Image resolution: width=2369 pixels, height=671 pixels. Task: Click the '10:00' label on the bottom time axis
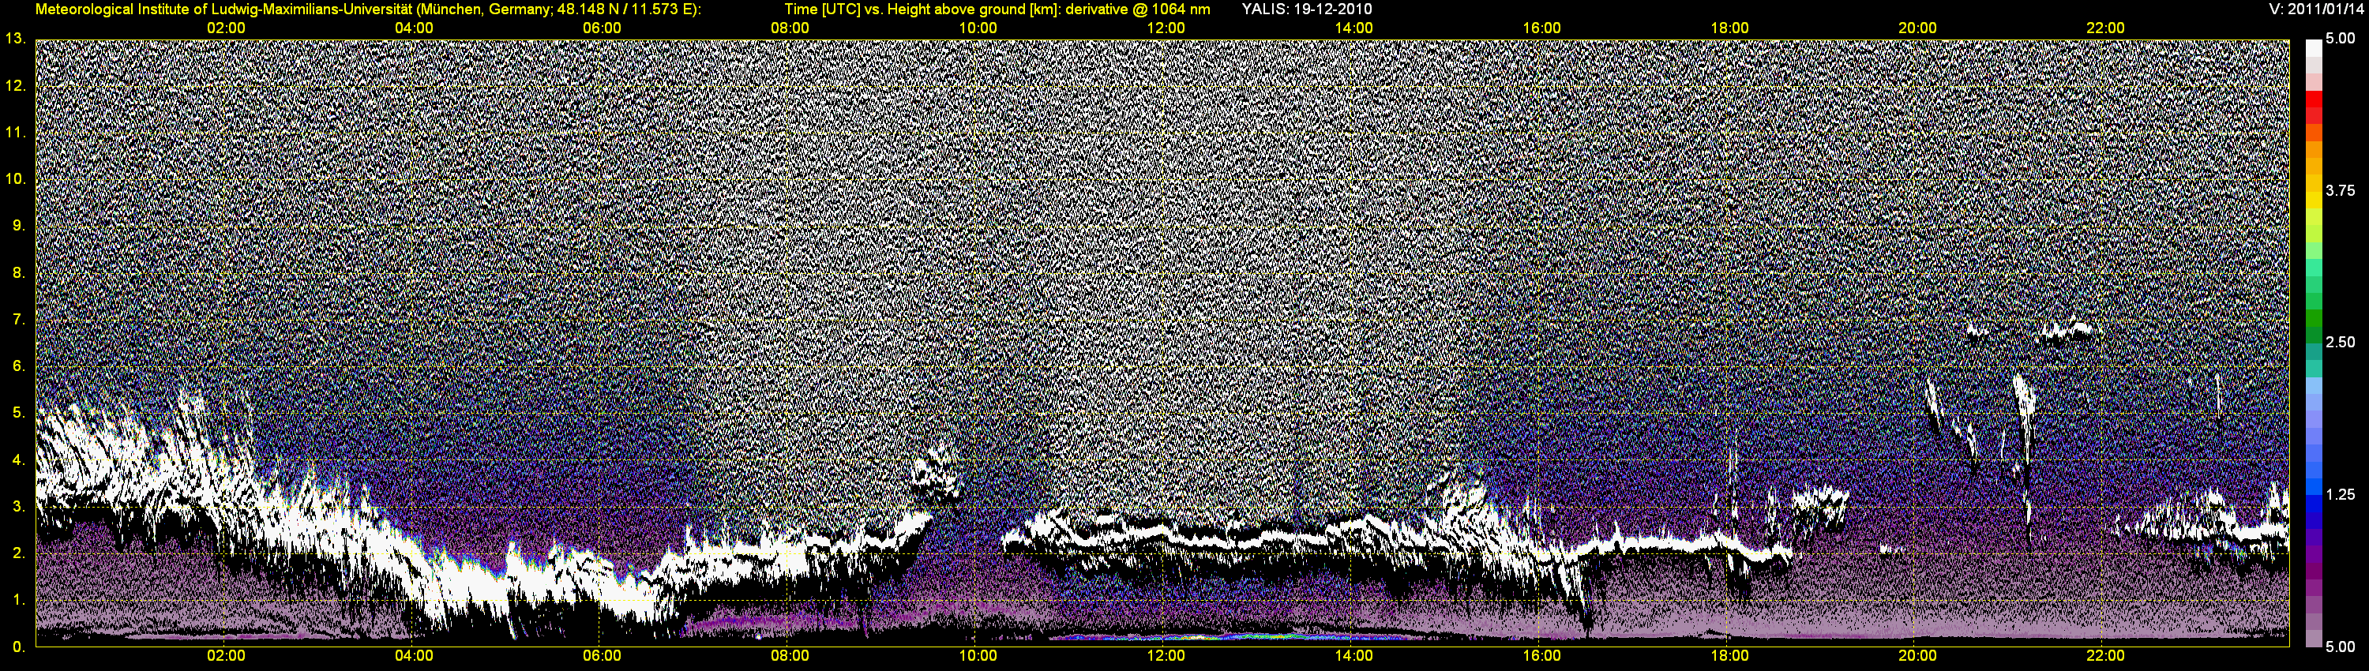978,656
